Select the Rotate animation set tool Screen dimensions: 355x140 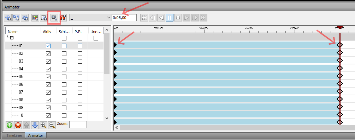pyautogui.click(x=16, y=18)
